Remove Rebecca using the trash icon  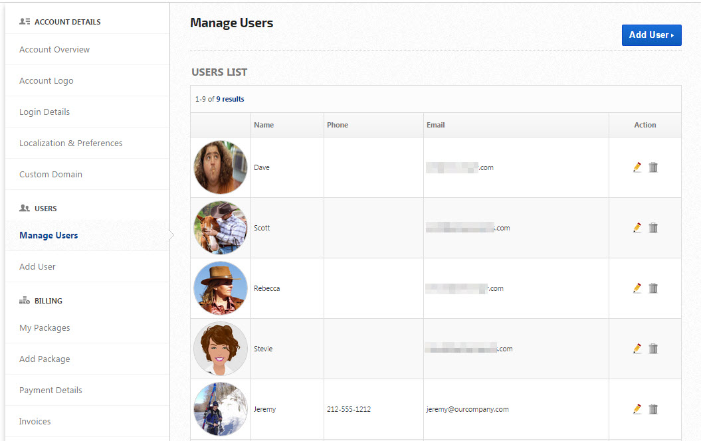[x=653, y=288]
